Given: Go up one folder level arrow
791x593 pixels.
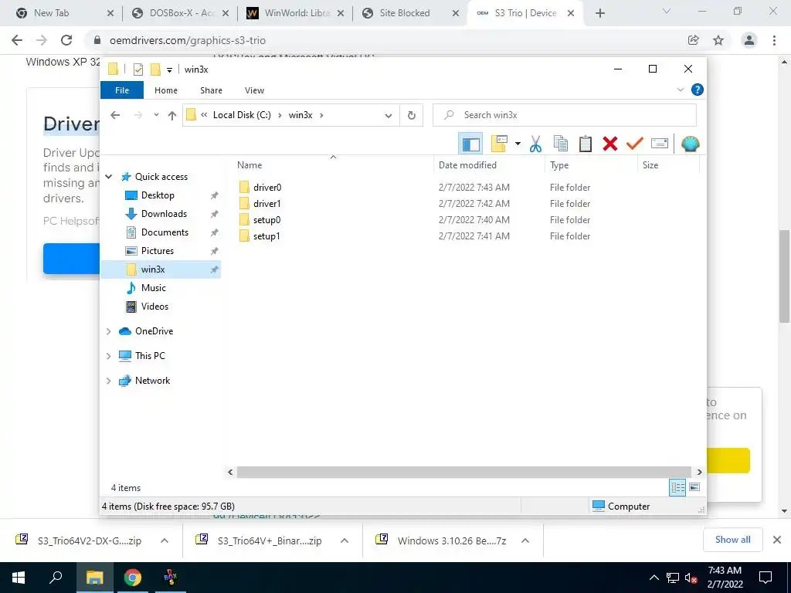Looking at the screenshot, I should point(172,115).
